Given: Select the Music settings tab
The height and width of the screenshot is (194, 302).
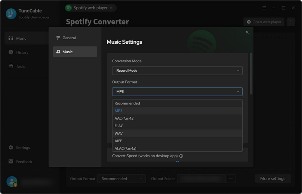Looking at the screenshot, I should pyautogui.click(x=75, y=52).
